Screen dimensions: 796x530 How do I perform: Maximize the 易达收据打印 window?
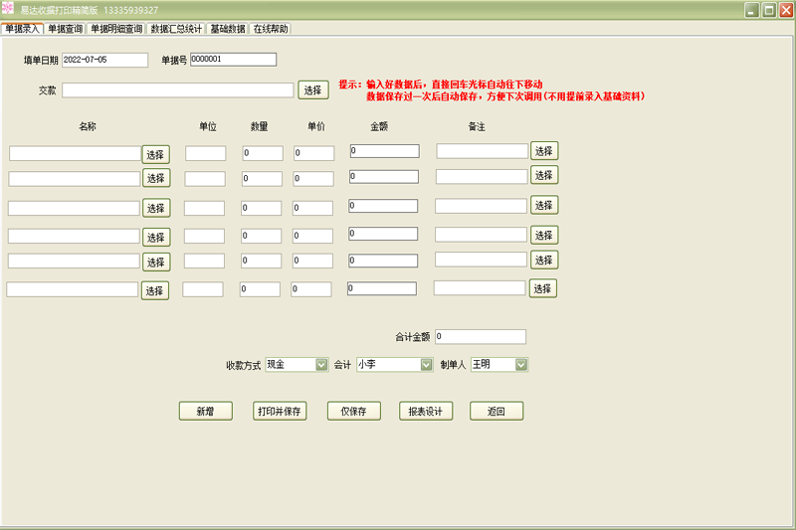(x=769, y=10)
